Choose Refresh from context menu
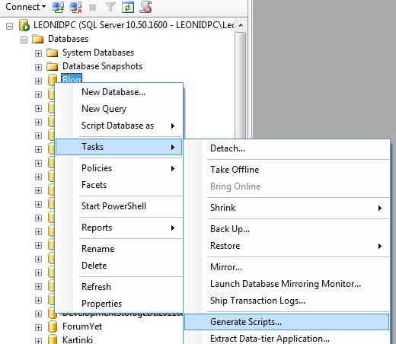 click(x=119, y=287)
